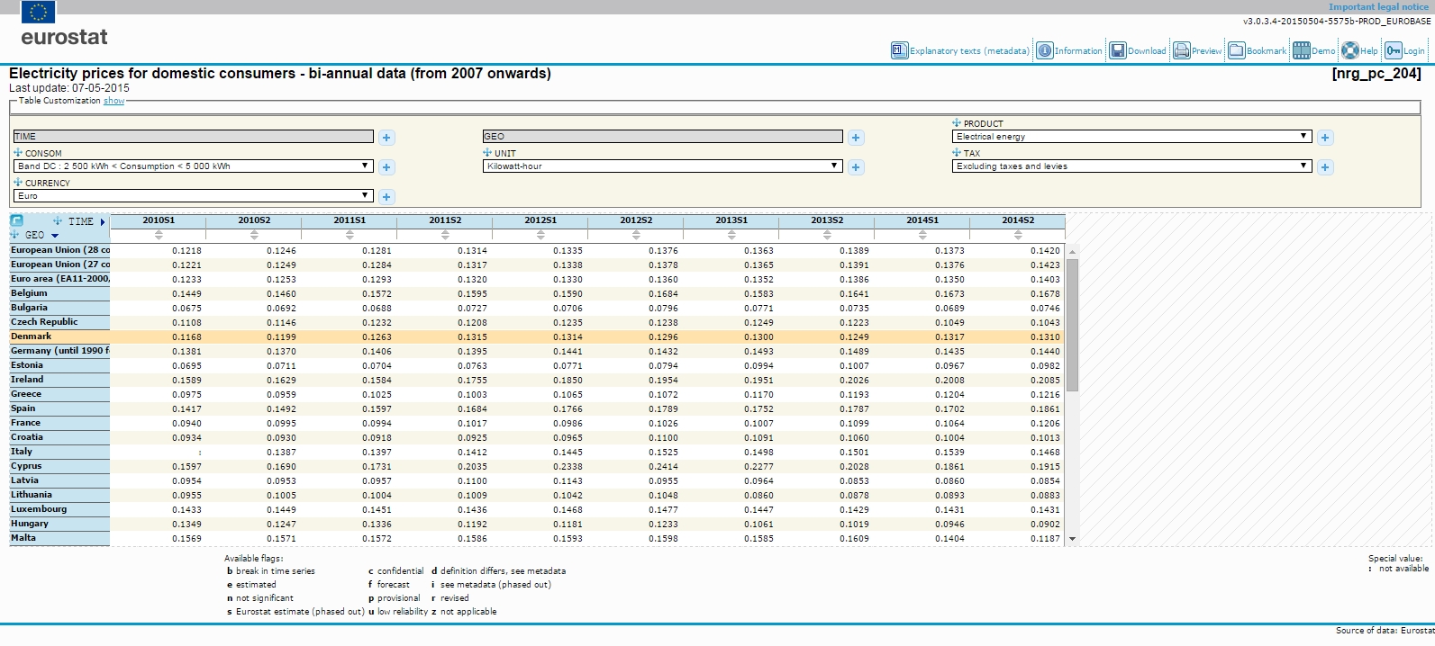The image size is (1435, 646).
Task: Click the Download floppy disk icon
Action: coord(1117,50)
